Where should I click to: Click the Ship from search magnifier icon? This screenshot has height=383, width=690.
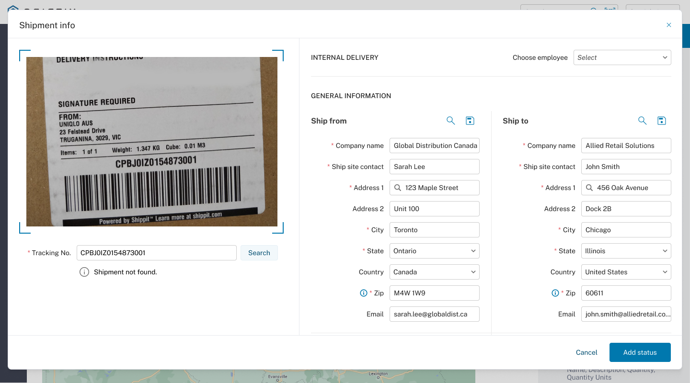pyautogui.click(x=450, y=121)
